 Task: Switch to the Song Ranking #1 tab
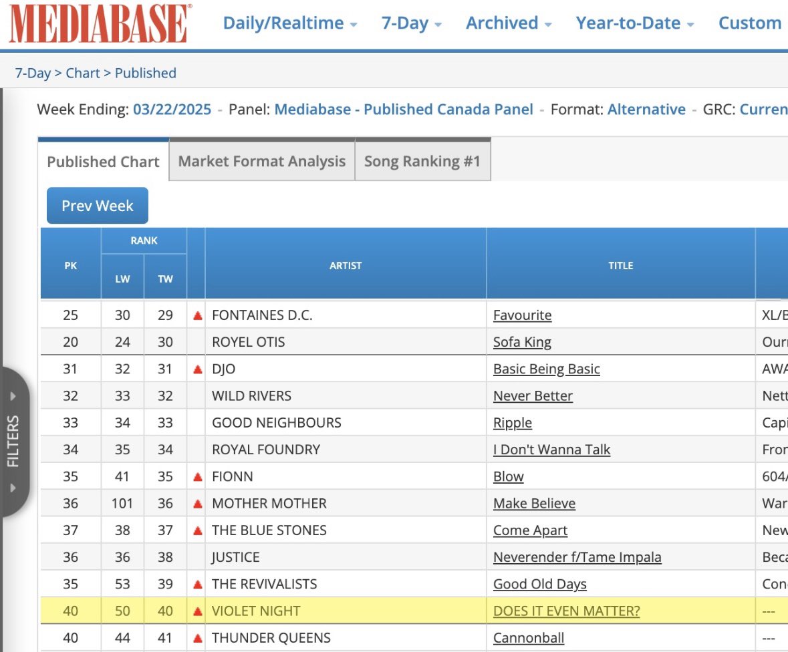click(x=422, y=161)
